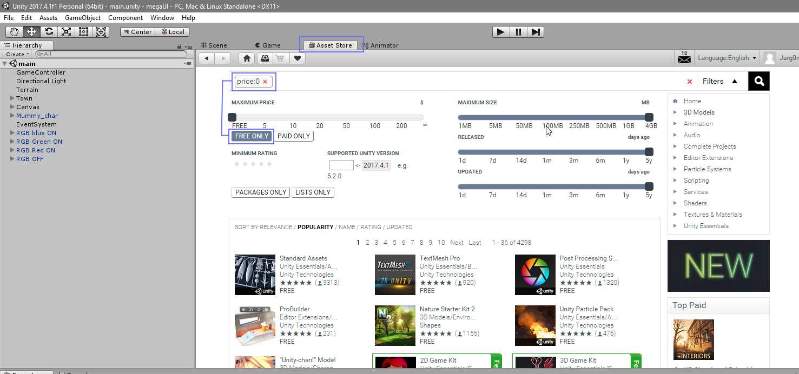Switch to the Game tab

268,45
